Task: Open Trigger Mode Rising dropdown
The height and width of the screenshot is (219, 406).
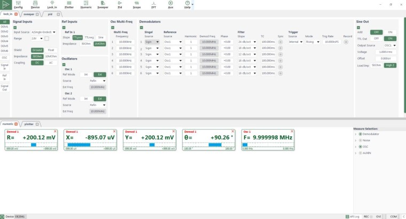Action: 311,41
